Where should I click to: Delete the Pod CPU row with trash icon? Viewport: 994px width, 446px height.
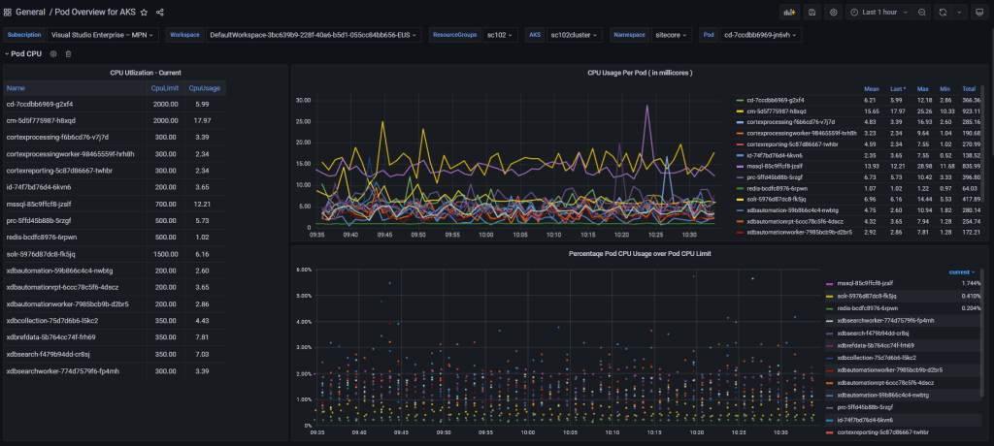point(68,54)
